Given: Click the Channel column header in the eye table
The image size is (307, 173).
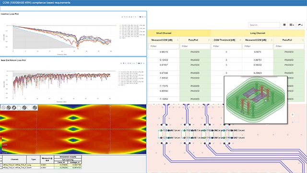Looking at the screenshot, I should [x=14, y=160].
